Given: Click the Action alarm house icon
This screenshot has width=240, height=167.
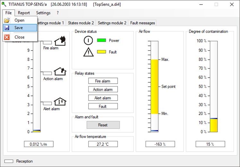Looking at the screenshot, I should click(60, 71).
